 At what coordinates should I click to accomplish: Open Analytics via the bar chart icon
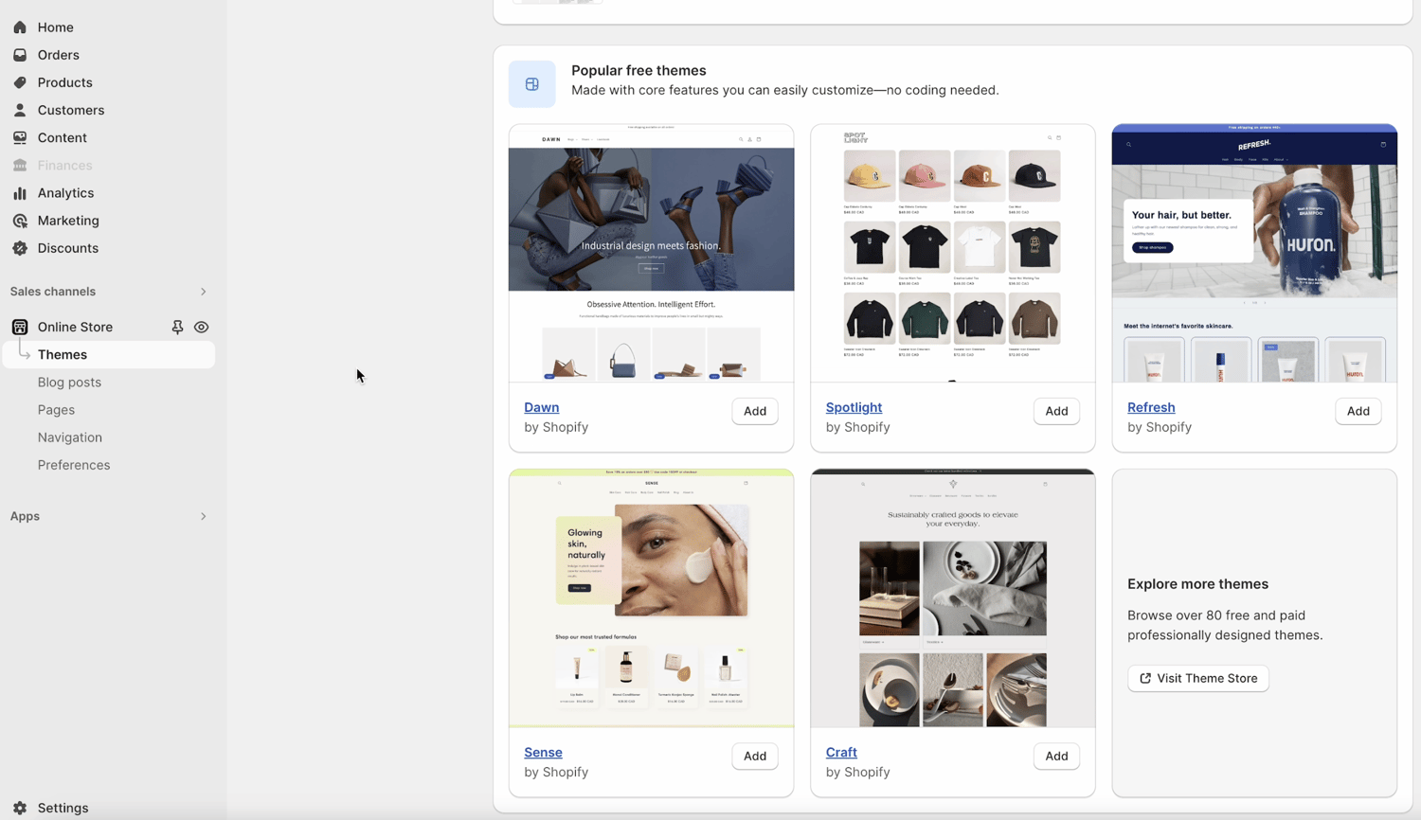20,193
